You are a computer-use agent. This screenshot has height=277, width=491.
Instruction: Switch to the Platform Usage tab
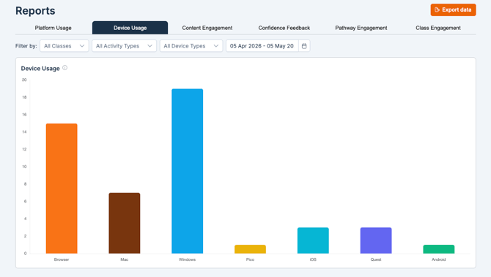tap(53, 28)
